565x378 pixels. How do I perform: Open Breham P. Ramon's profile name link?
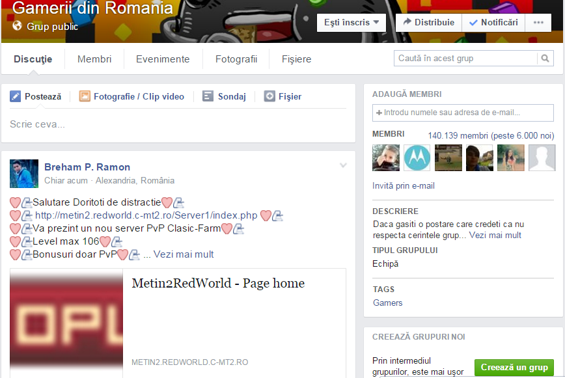pyautogui.click(x=87, y=167)
